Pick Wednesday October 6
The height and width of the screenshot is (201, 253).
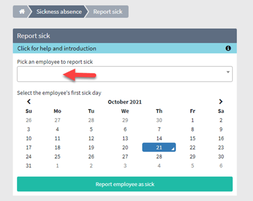tap(125, 129)
